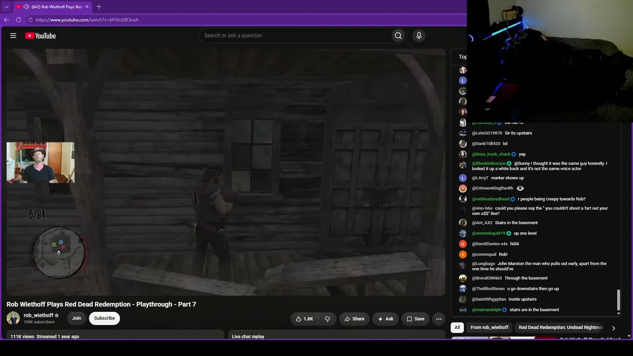The height and width of the screenshot is (356, 633).
Task: Click the Join membership button
Action: (77, 318)
